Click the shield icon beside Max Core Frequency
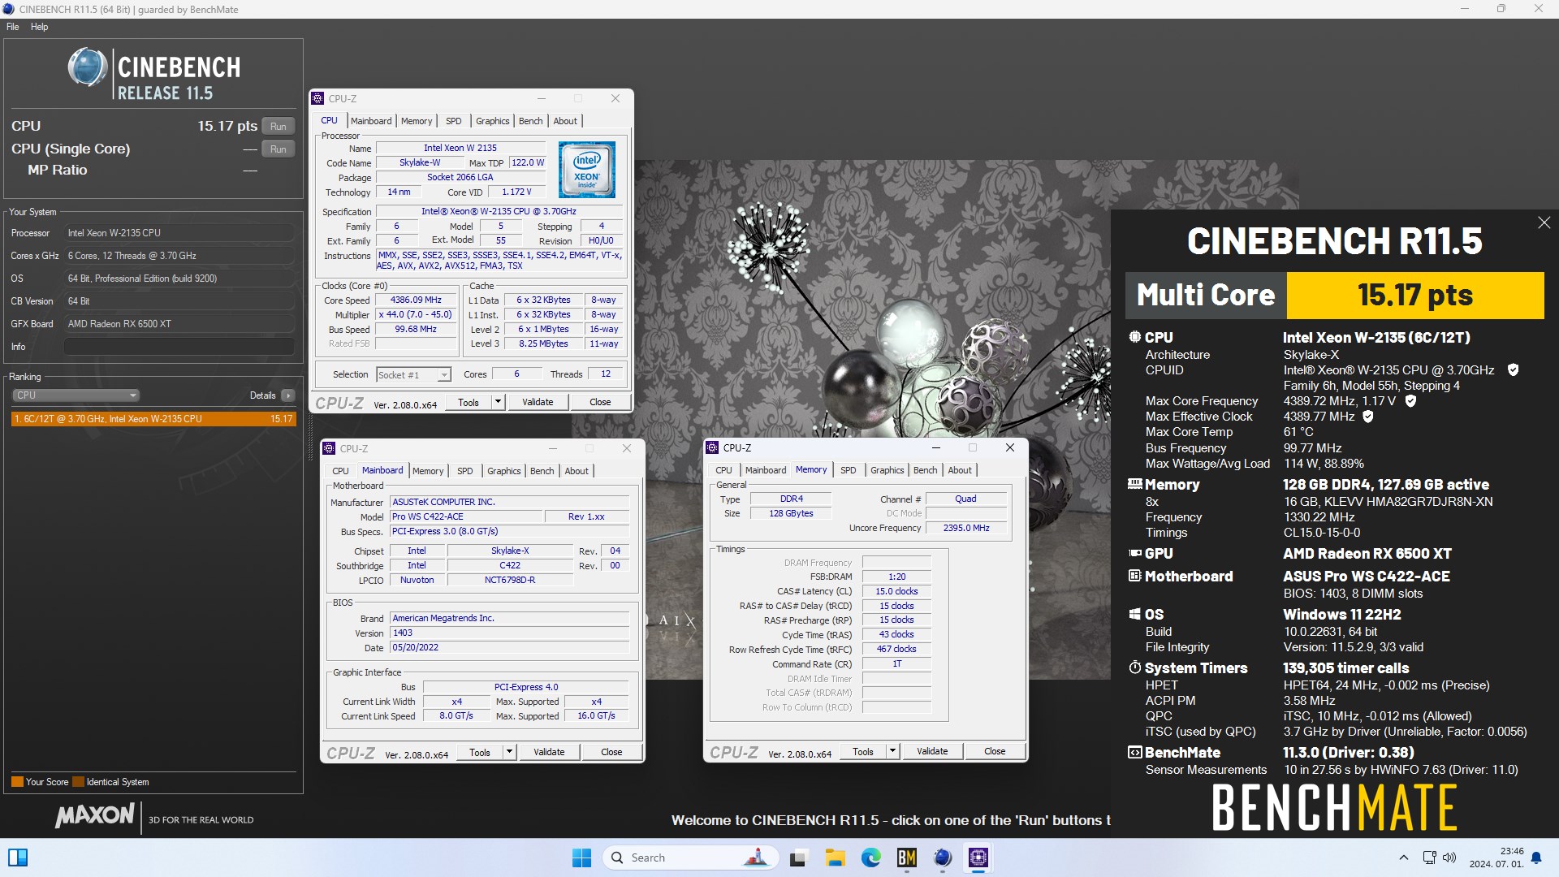Screen dimensions: 1559x877 click(x=1410, y=401)
